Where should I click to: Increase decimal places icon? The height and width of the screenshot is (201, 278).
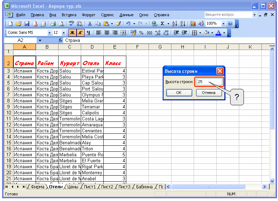point(158,33)
